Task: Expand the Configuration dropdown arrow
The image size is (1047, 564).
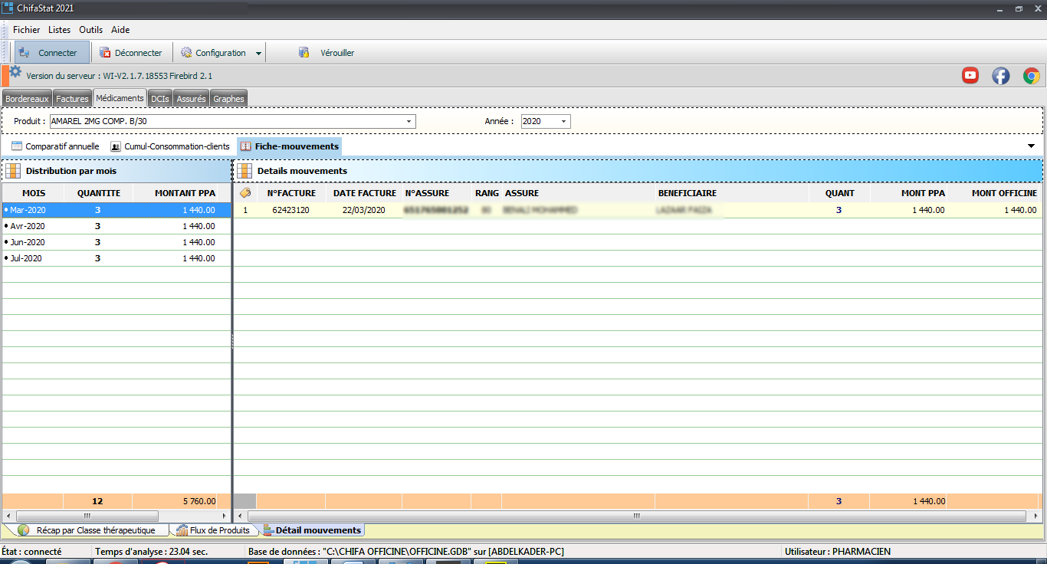Action: point(258,54)
